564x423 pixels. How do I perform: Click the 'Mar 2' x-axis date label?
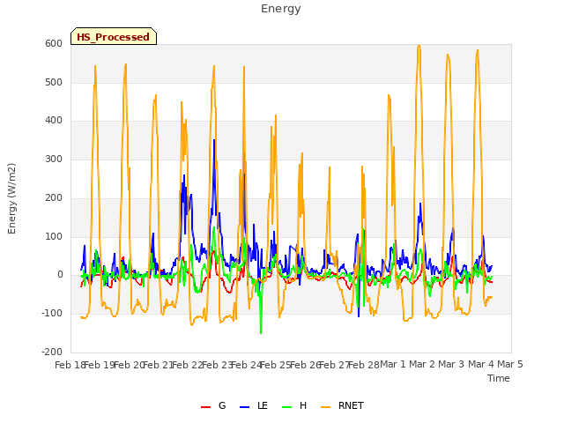[422, 364]
